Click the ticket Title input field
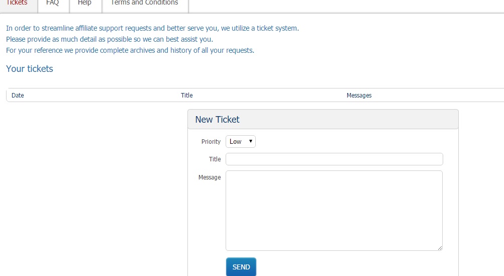 (334, 159)
